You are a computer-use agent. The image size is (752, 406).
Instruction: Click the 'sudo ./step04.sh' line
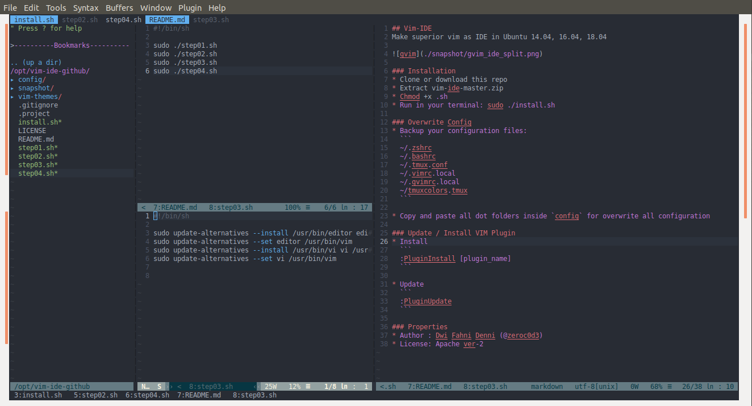coord(185,71)
